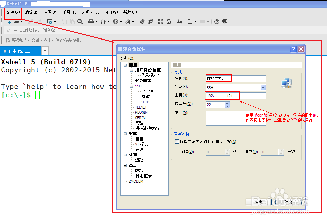Collapse the 用户身份验证 tree node
This screenshot has height=223, width=327.
(131, 70)
